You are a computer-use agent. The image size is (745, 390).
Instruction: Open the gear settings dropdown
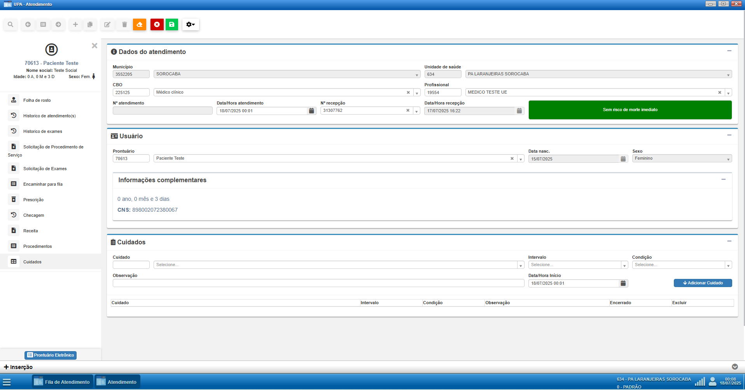191,24
